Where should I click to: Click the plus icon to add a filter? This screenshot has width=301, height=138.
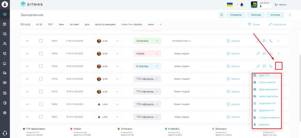point(161,25)
